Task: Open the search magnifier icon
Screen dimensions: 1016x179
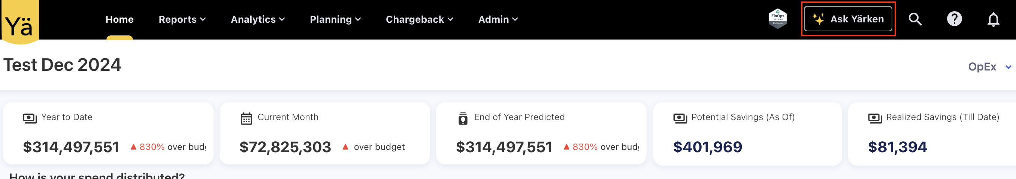Action: pyautogui.click(x=914, y=19)
